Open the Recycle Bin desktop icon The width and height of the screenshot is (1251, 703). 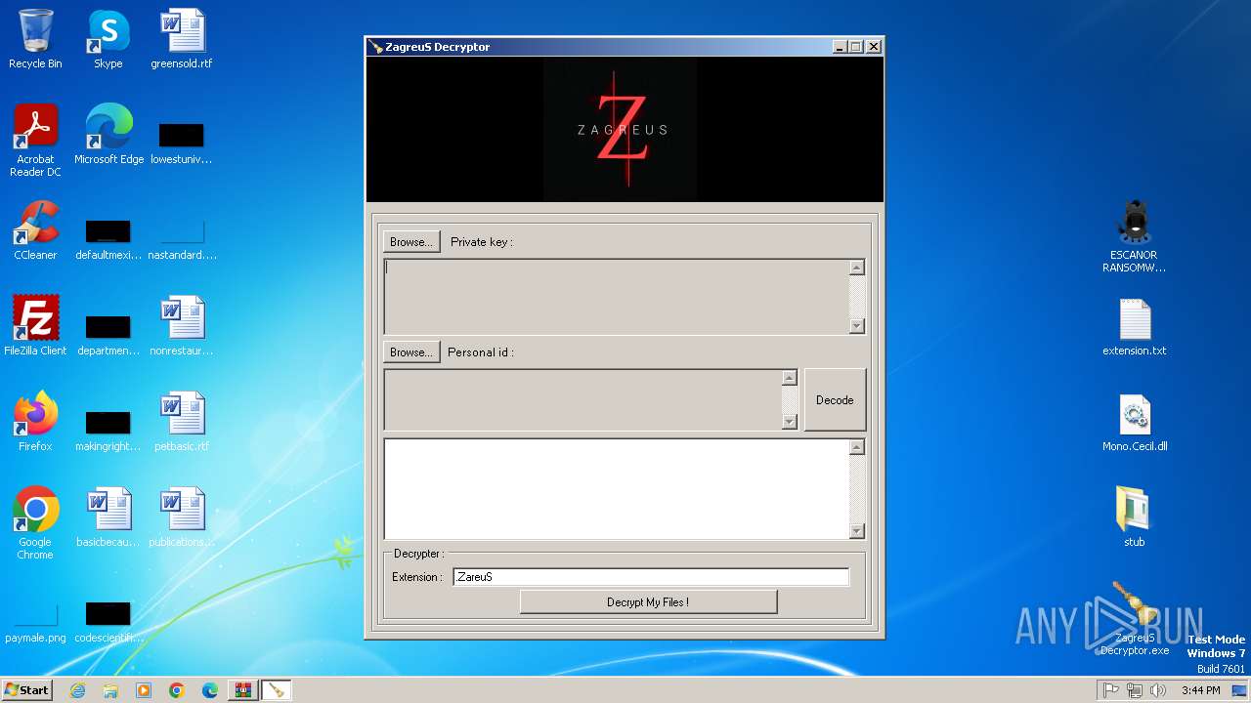pyautogui.click(x=35, y=39)
